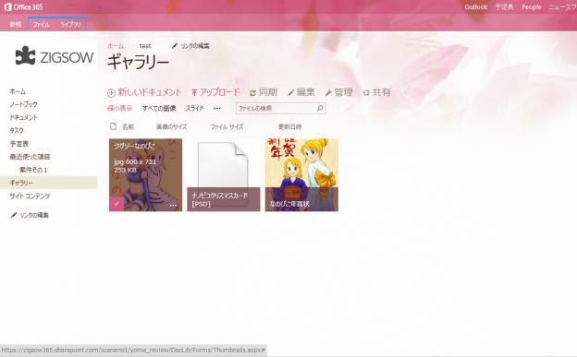
Task: Open 予定表 in left sidebar
Action: coord(19,144)
